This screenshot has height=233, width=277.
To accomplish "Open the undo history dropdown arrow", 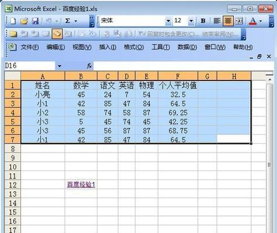I will click(x=57, y=20).
